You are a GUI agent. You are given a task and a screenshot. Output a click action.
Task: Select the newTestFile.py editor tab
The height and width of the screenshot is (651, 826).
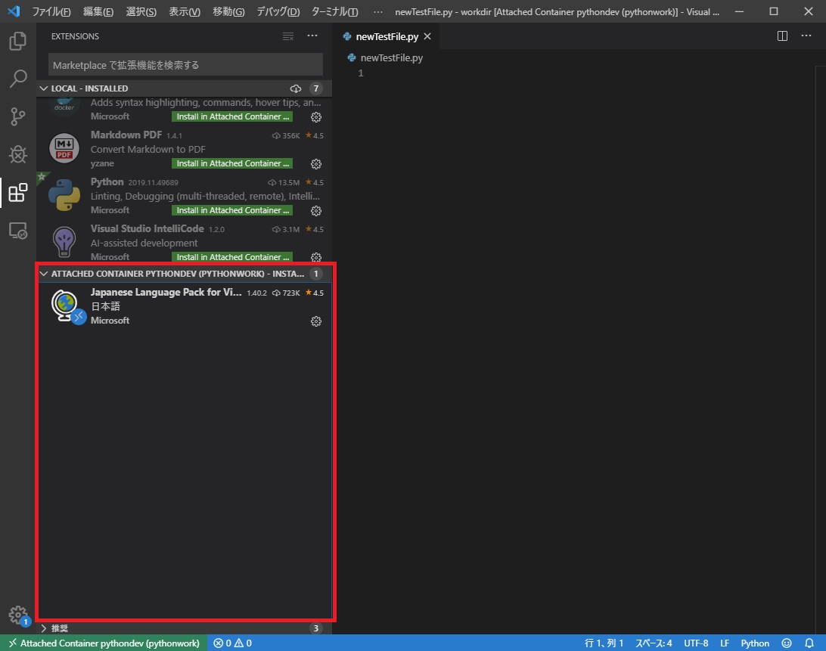click(x=387, y=36)
